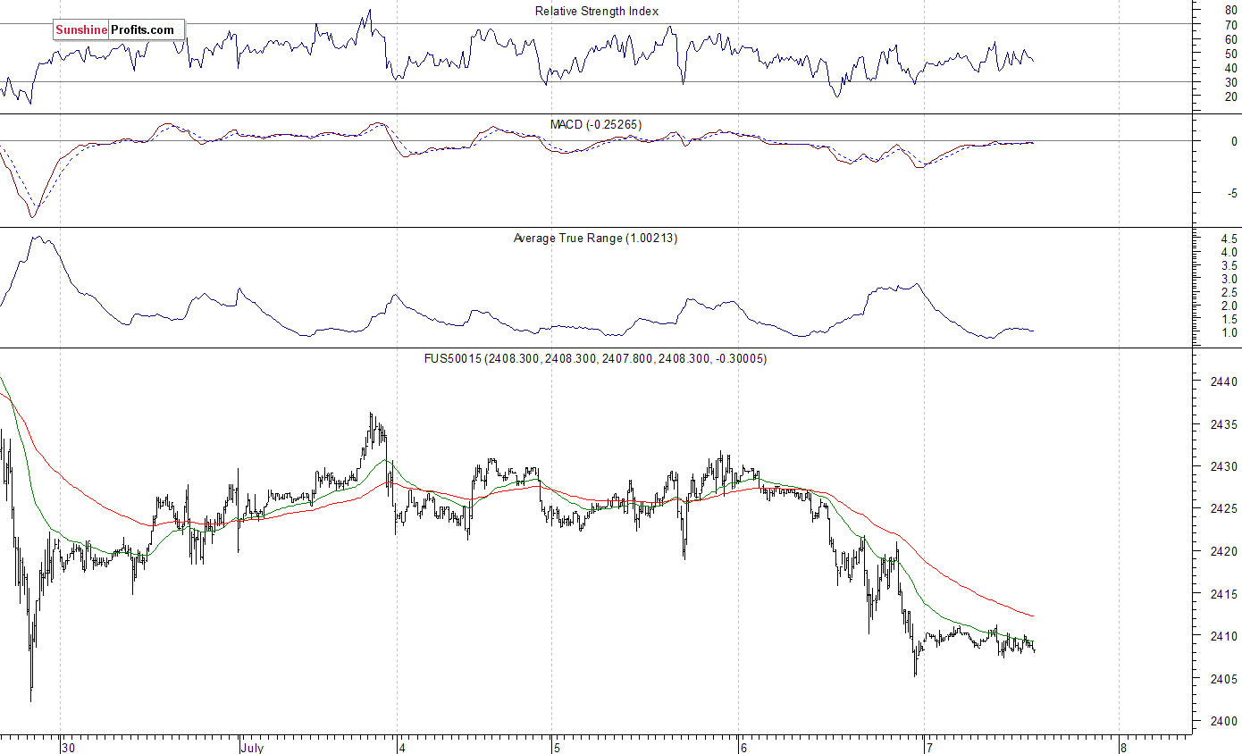Click the July label on time axis
Viewport: 1242px width, 754px height.
pyautogui.click(x=253, y=747)
